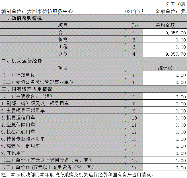Click the first 项目 column header
Image resolution: width=187 pixels, height=178 pixels.
(63, 25)
